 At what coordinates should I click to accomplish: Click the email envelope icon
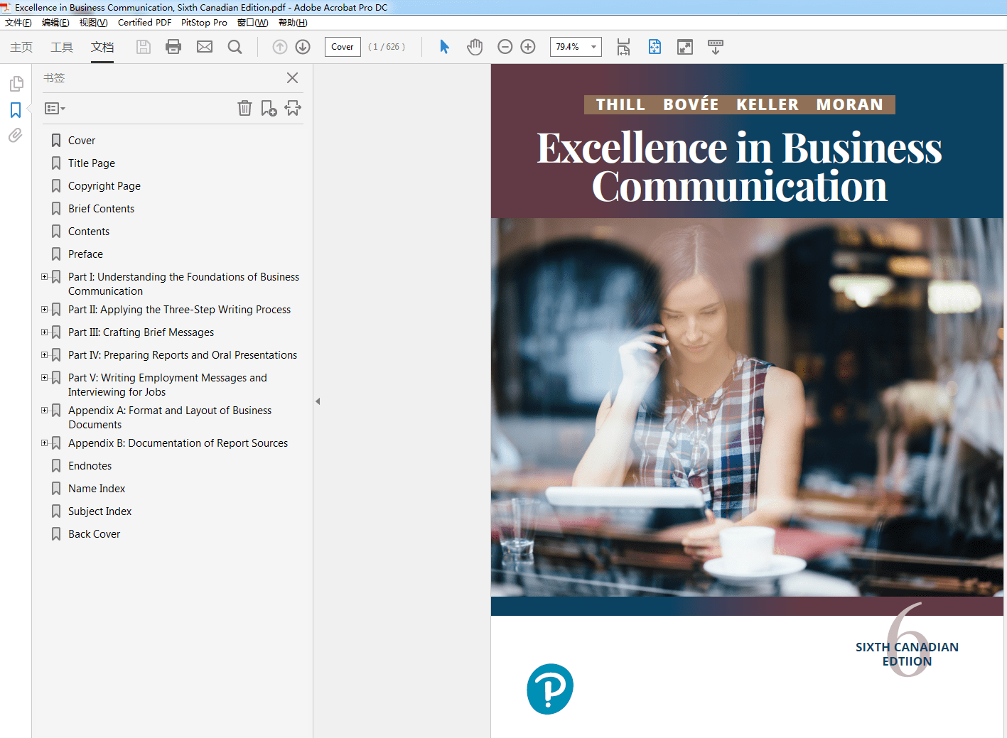point(205,47)
